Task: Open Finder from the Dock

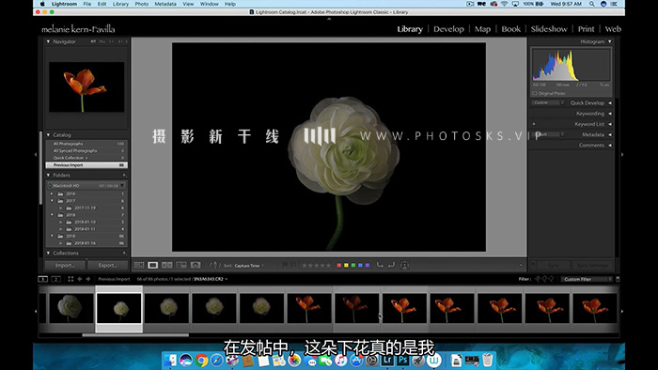Action: [x=170, y=360]
